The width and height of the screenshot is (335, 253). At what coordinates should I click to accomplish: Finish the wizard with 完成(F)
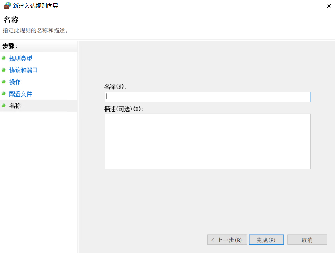pyautogui.click(x=266, y=240)
